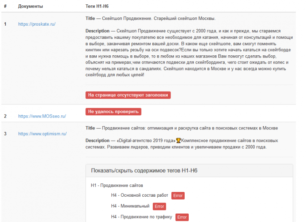
Task: Open the www.optimism.ru link
Action: (42, 134)
